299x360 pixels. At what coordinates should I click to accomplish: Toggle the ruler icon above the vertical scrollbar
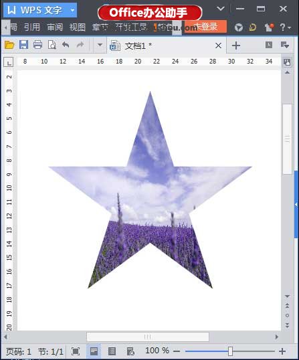point(287,62)
